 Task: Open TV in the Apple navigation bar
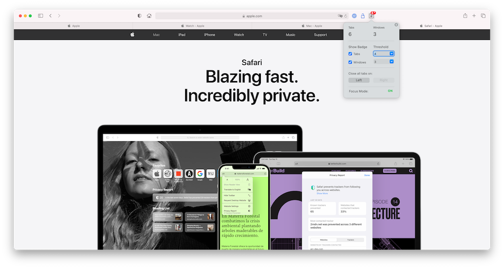click(265, 34)
